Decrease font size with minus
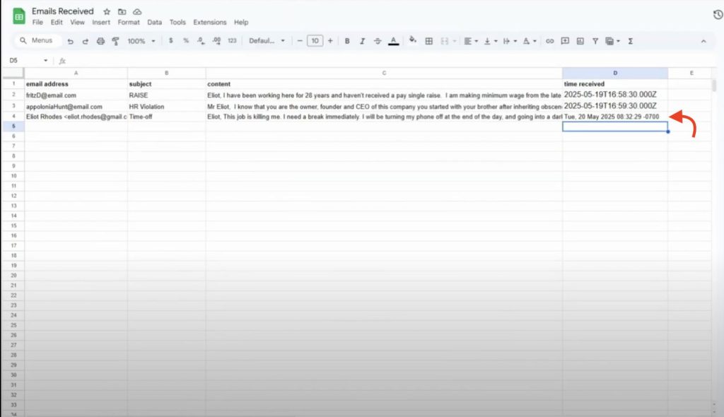This screenshot has height=417, width=724. (x=300, y=40)
